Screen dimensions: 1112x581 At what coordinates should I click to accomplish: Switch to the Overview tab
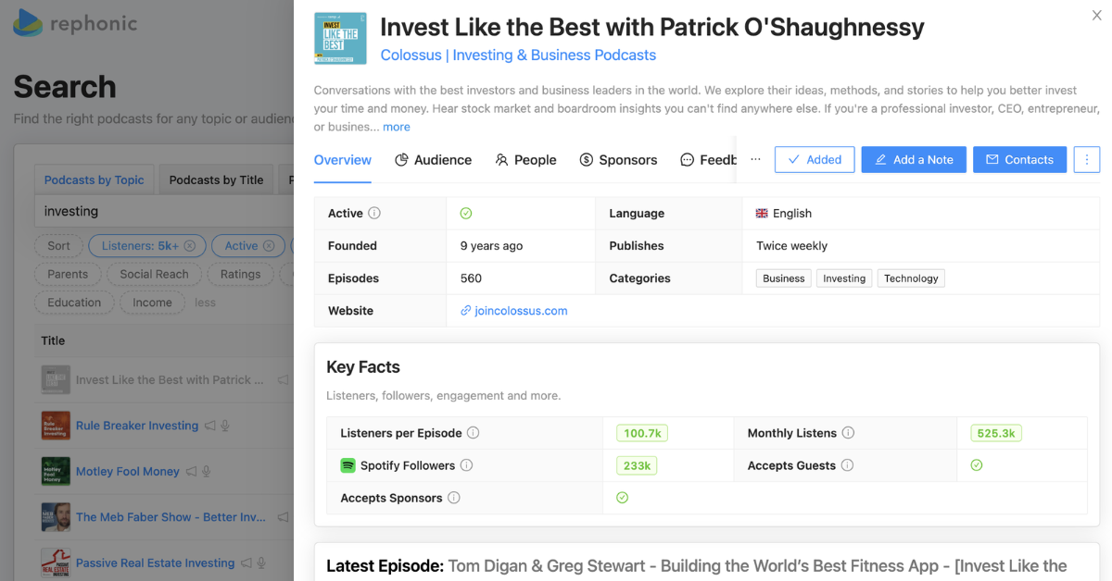pos(343,160)
